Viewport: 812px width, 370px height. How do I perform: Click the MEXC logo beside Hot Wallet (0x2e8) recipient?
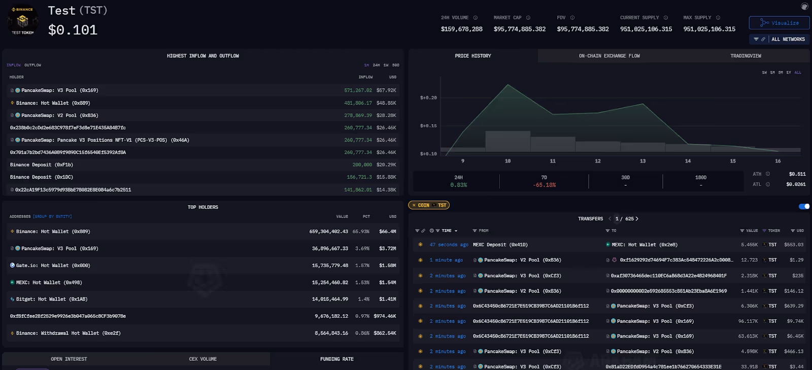coord(608,245)
